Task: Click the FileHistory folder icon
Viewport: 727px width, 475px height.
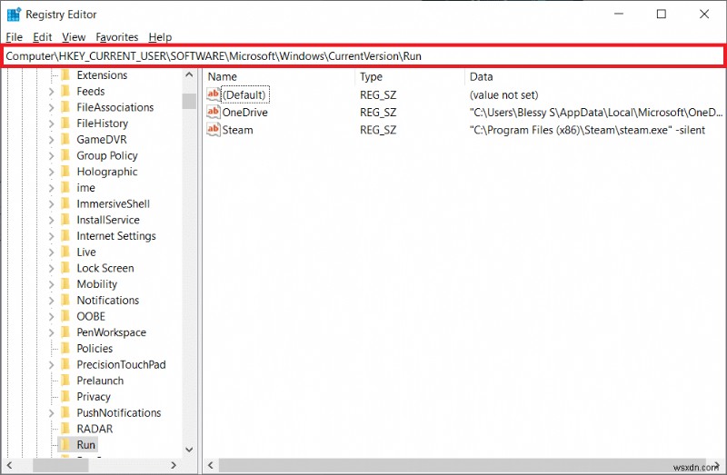Action: point(65,124)
